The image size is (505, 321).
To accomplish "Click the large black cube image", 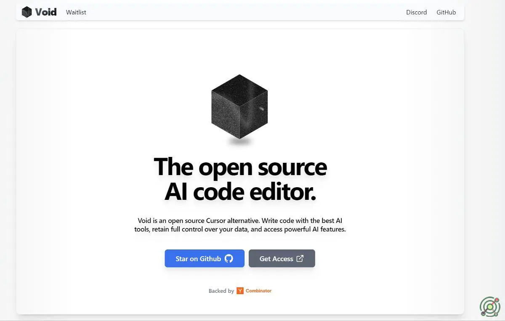I will tap(239, 107).
